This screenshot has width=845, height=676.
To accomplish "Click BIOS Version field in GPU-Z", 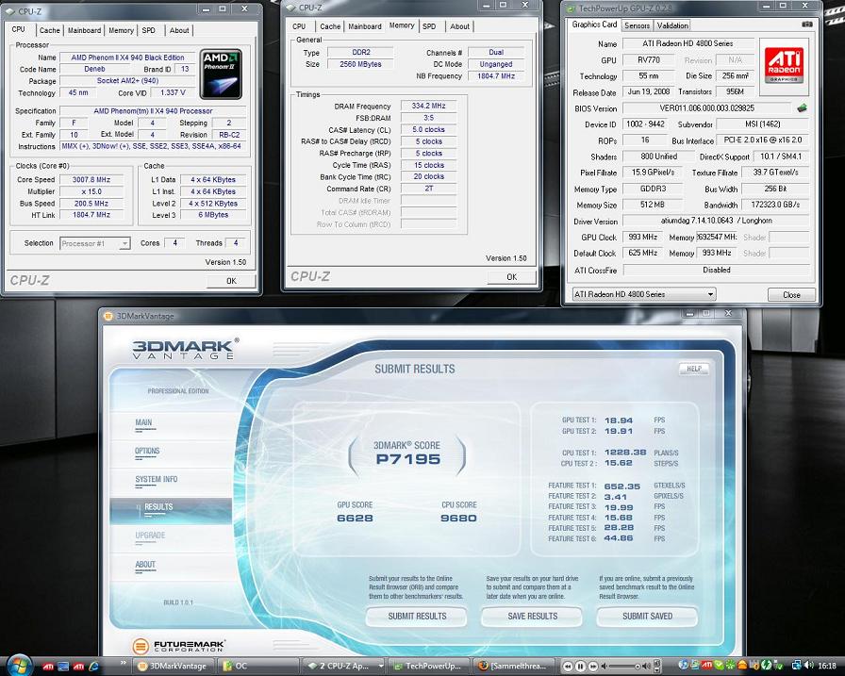I will point(706,108).
